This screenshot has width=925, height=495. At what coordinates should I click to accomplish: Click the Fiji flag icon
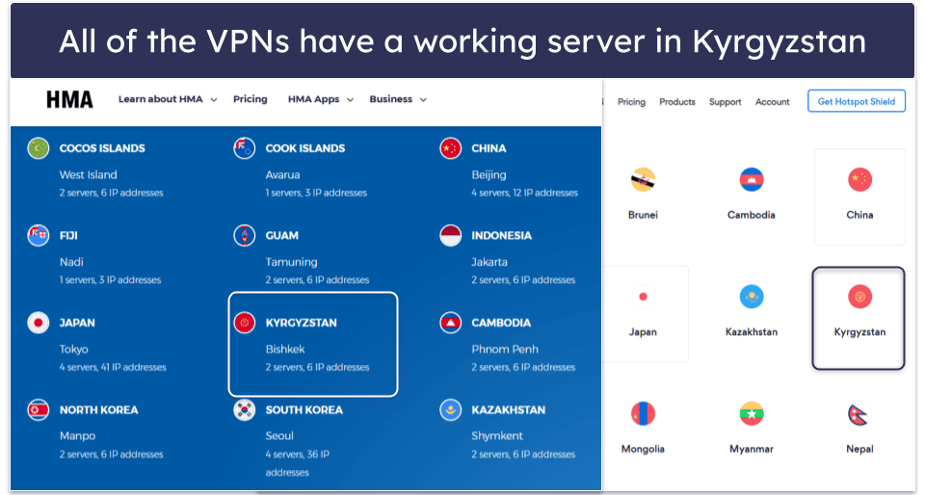point(39,236)
